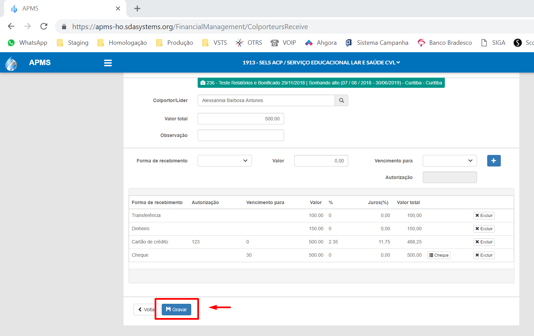
Task: Open the Staging bookmark folder
Action: [73, 43]
